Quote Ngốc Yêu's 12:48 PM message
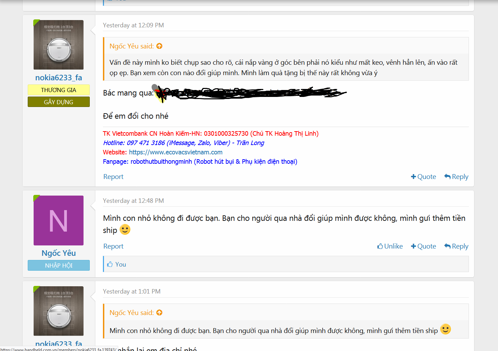 pos(423,246)
